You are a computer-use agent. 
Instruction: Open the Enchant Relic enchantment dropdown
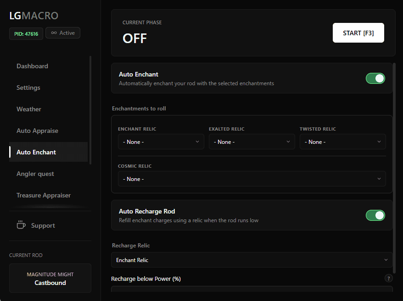(161, 142)
